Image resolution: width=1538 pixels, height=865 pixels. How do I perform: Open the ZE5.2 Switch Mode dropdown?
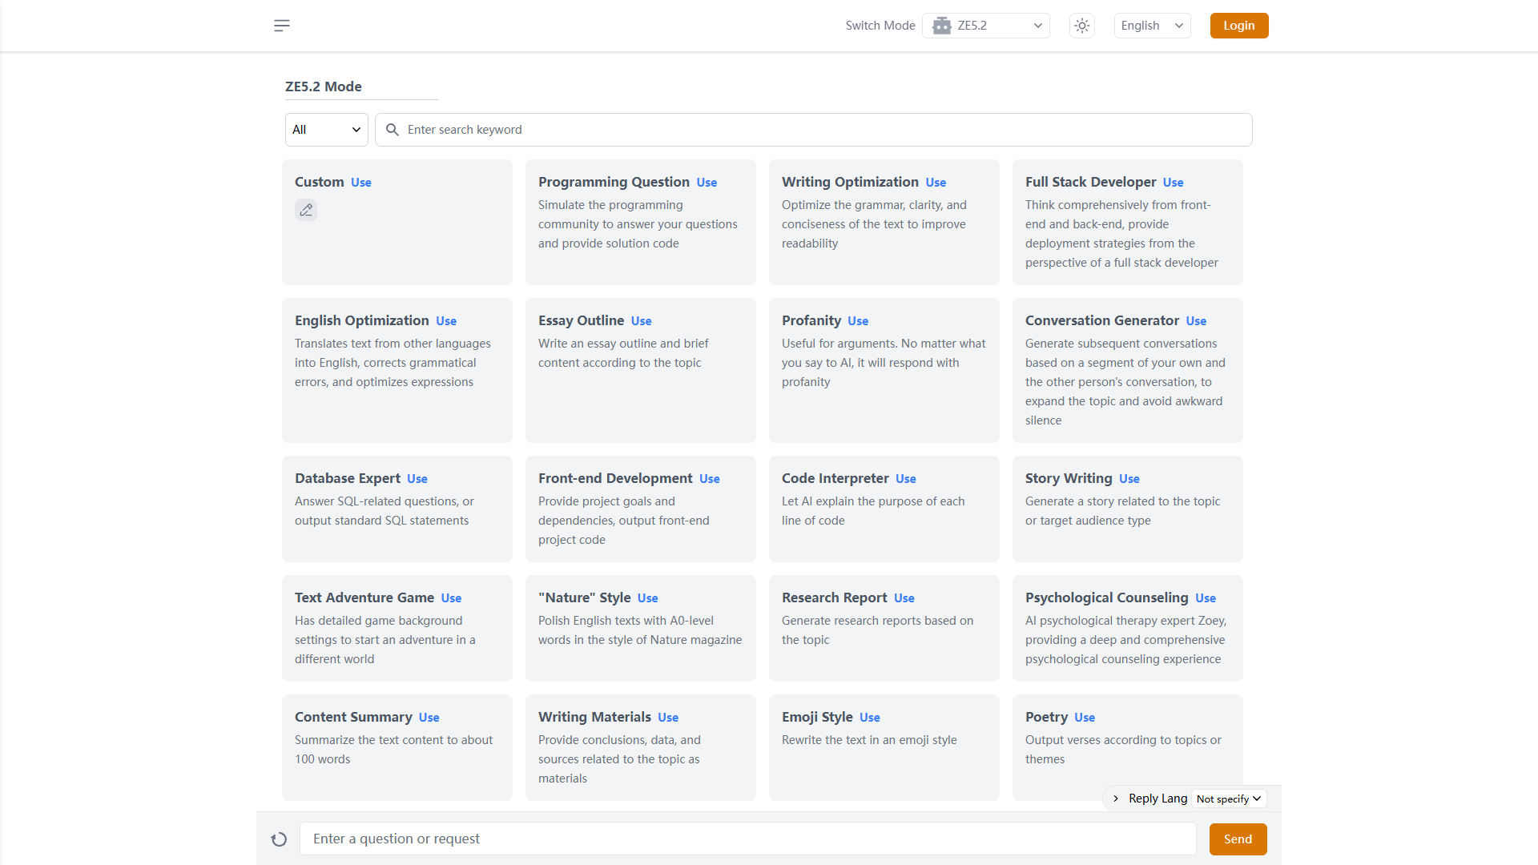point(986,26)
